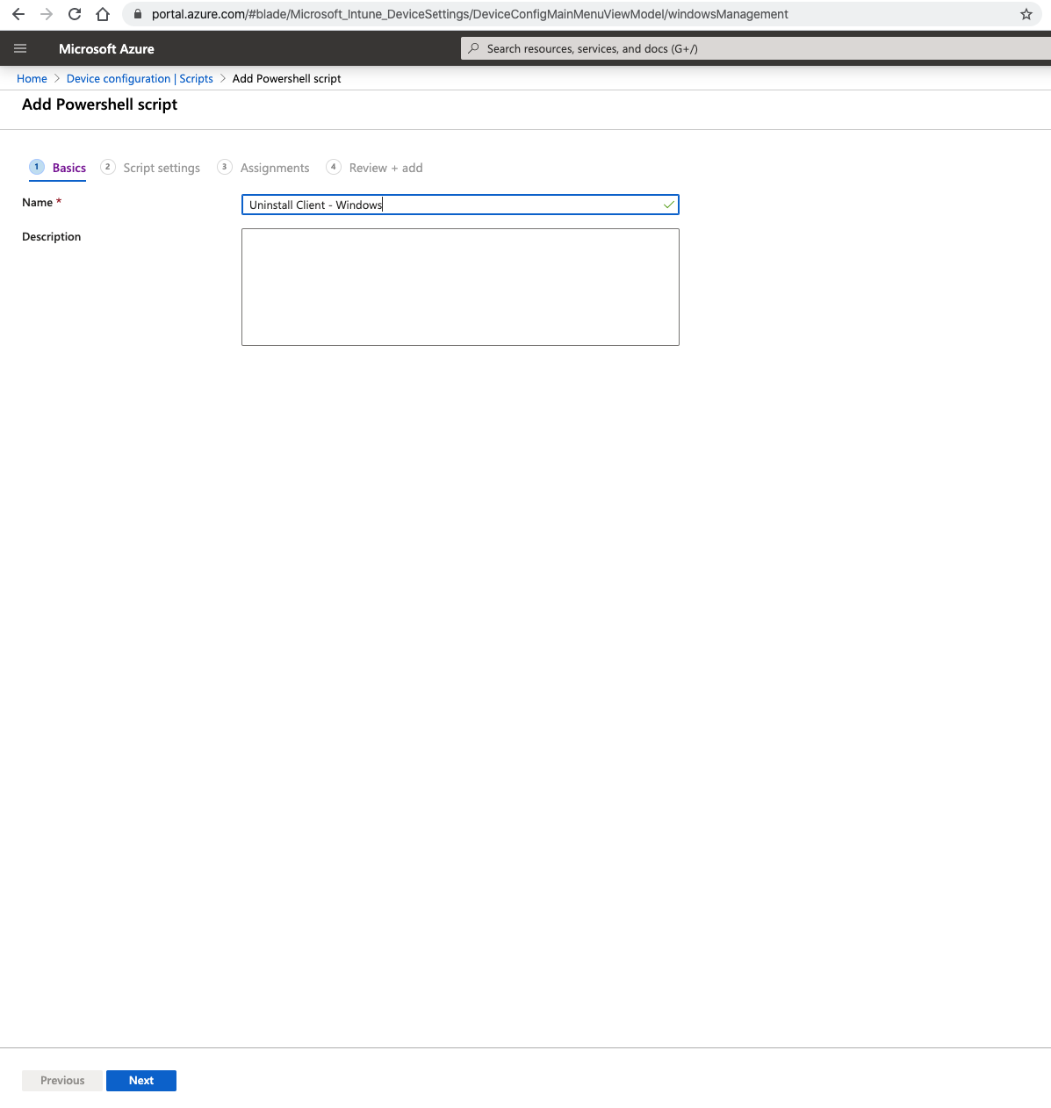Click the green validation checkmark beside Name
Screen dimensions: 1051x1108
[668, 205]
